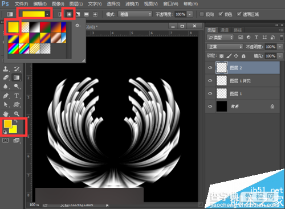The width and height of the screenshot is (285, 209).
Task: Select the Custom Shape tool
Action: (x=17, y=104)
